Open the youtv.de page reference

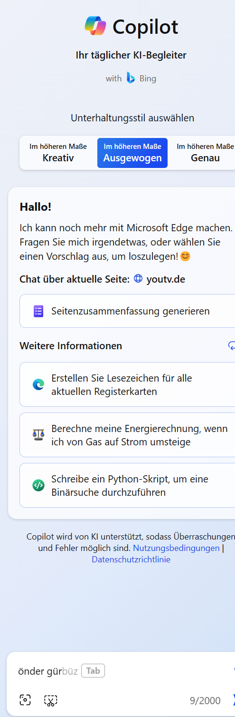(x=166, y=279)
